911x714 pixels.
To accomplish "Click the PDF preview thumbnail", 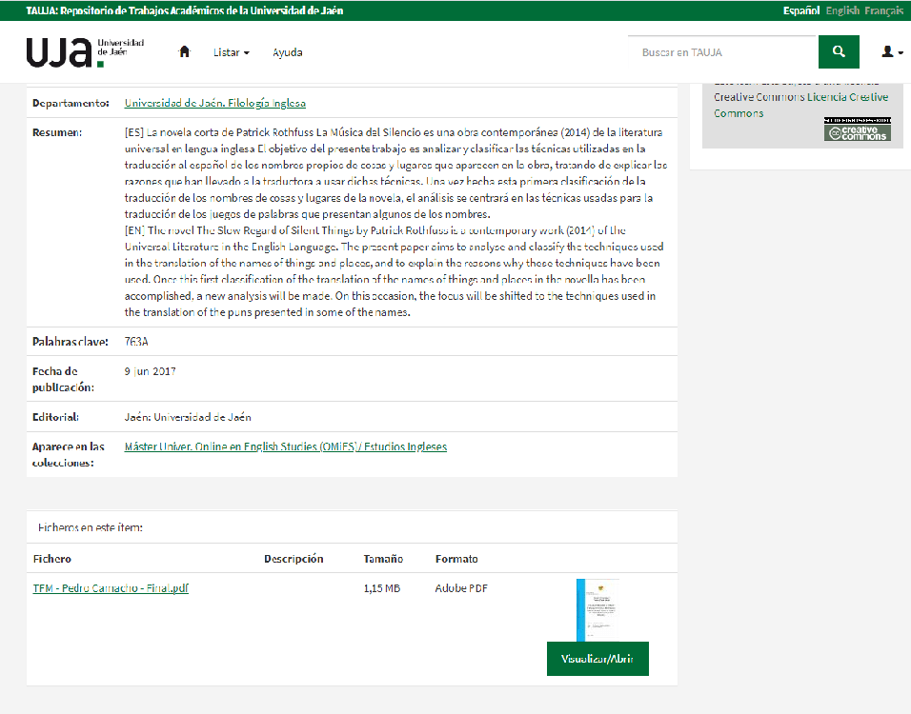I will [597, 609].
